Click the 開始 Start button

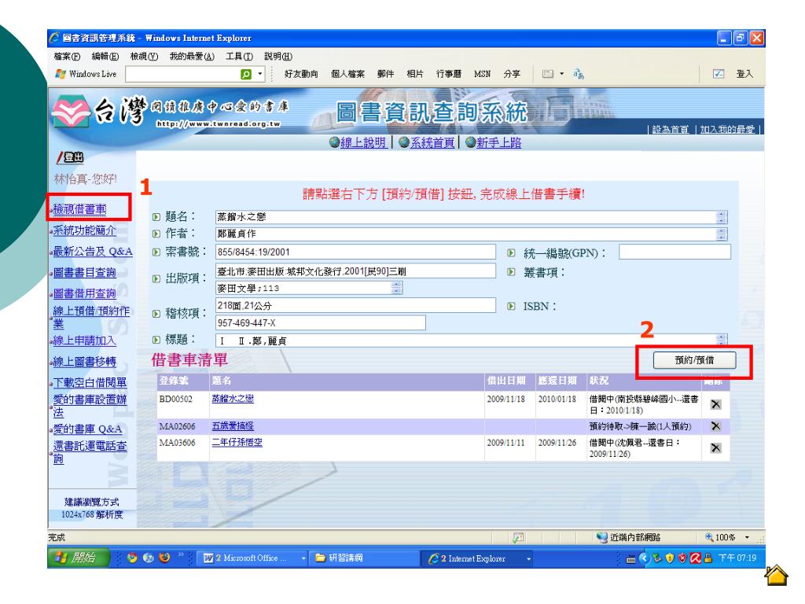[x=79, y=558]
